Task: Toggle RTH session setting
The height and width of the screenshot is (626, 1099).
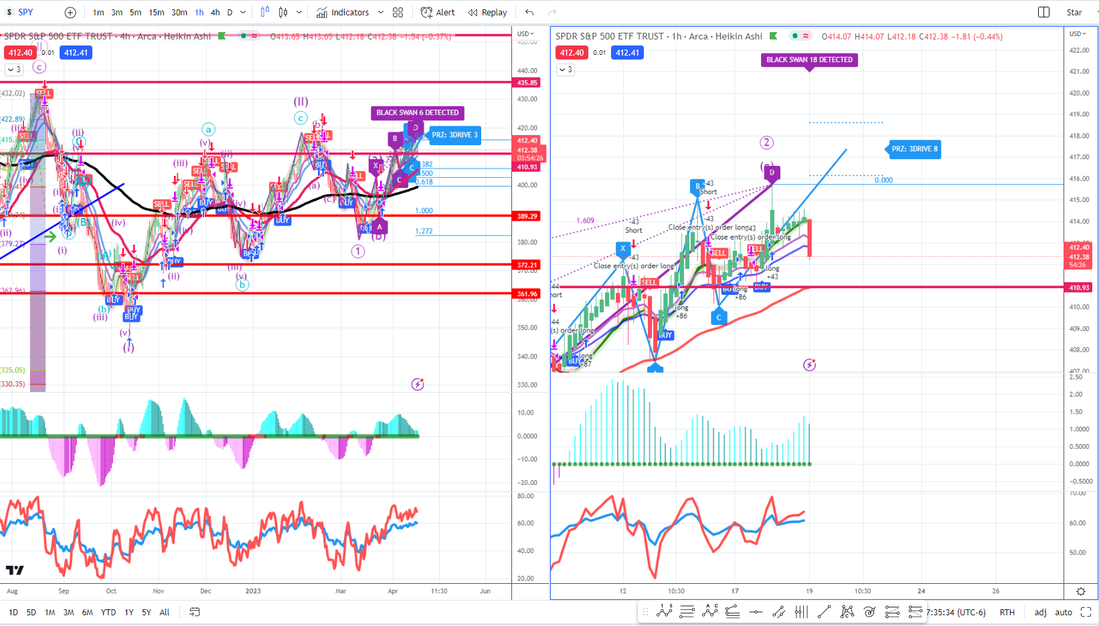Action: point(1007,612)
